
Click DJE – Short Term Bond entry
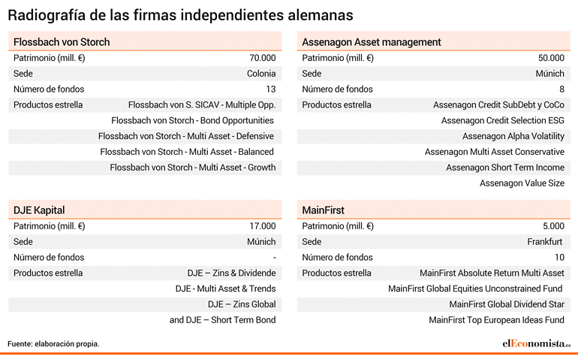(222, 319)
